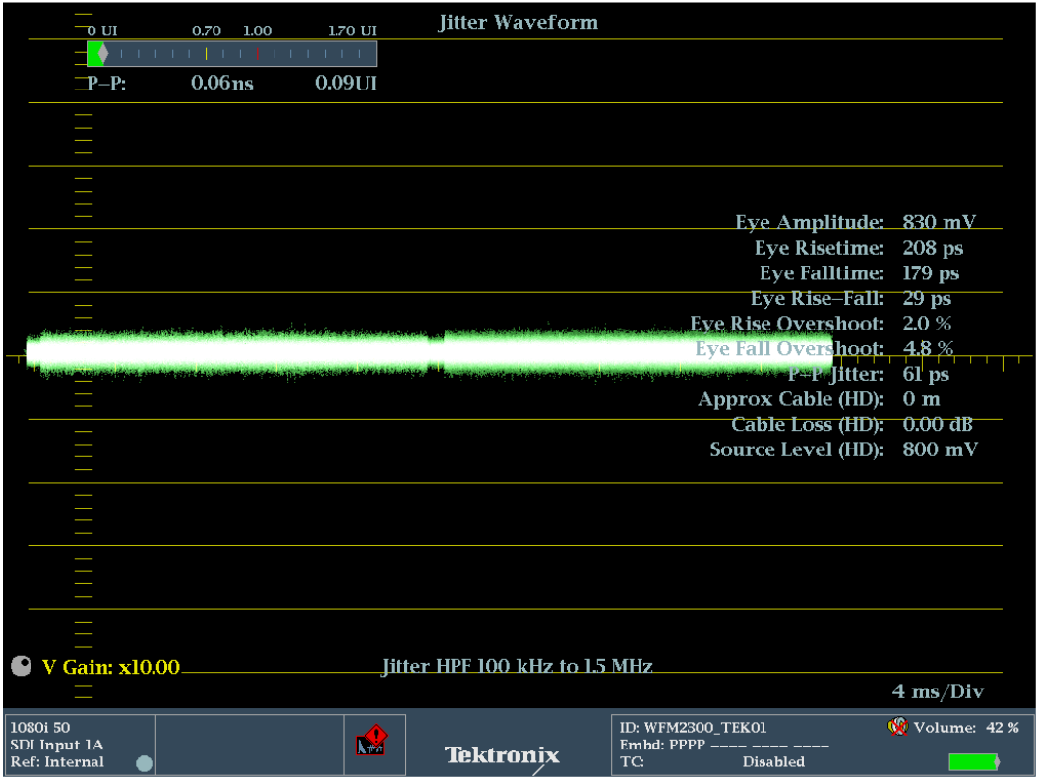1038x779 pixels.
Task: Click the Approx Cable (HD) 0 m value
Action: tap(921, 399)
